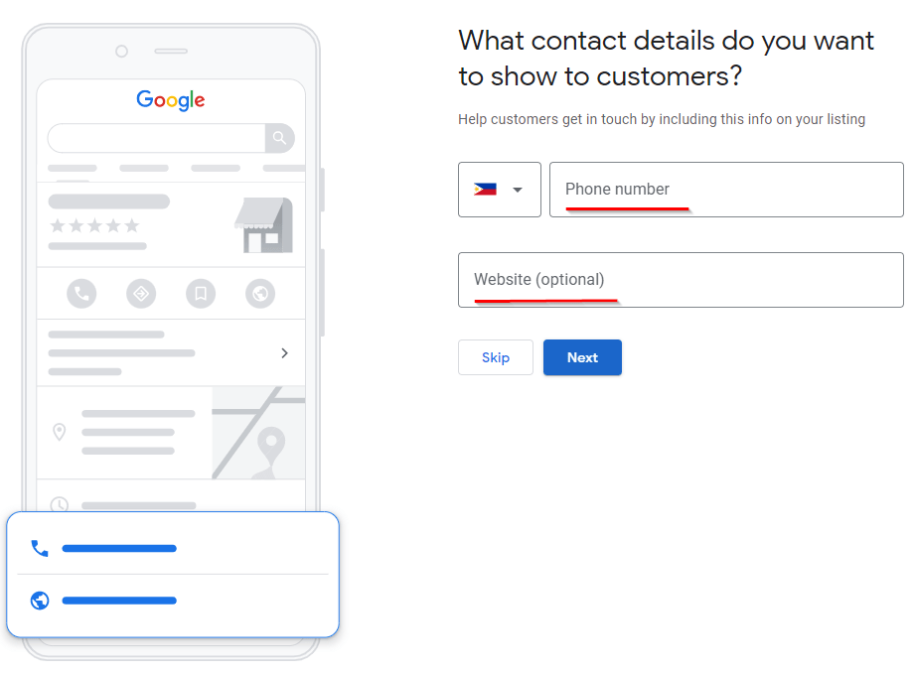
Task: Click the Google logo in phone mockup
Action: click(171, 100)
